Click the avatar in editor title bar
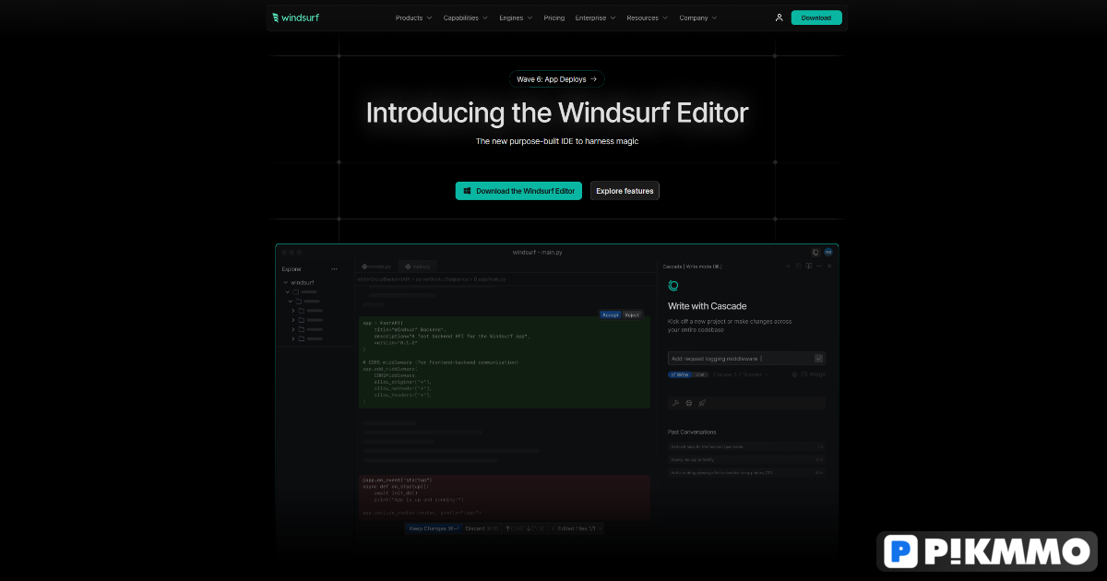The image size is (1107, 581). click(828, 252)
